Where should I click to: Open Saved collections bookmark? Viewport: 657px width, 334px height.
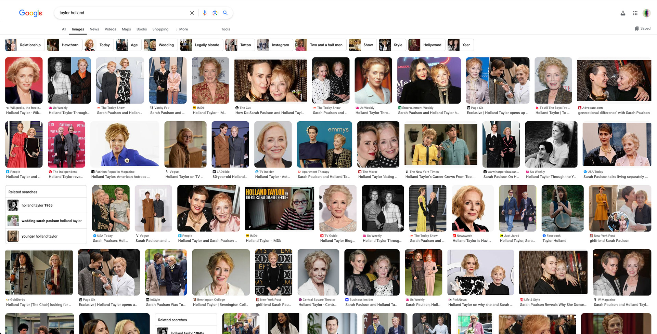[642, 28]
